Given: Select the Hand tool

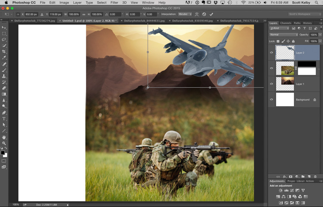Looking at the screenshot, I should tap(4, 137).
